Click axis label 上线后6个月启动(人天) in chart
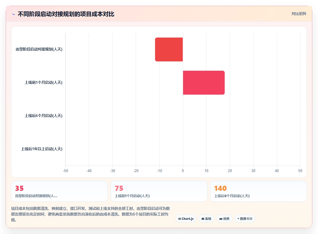318x234 pixels. [43, 116]
